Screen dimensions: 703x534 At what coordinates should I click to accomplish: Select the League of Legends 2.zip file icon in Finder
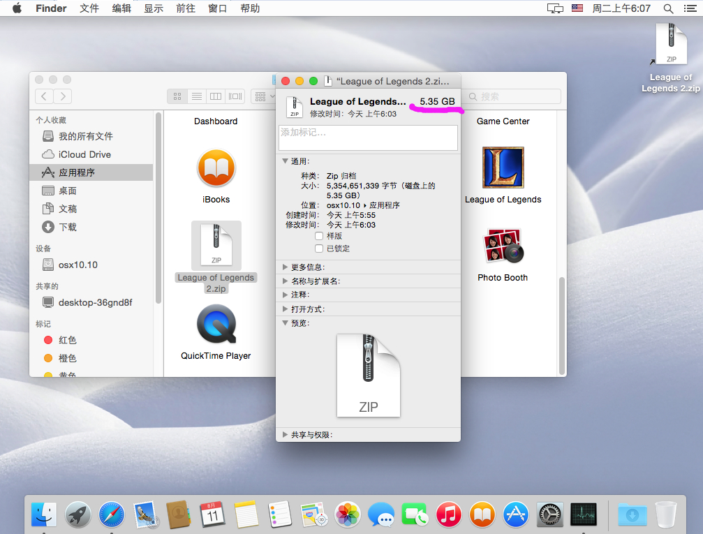(x=216, y=246)
